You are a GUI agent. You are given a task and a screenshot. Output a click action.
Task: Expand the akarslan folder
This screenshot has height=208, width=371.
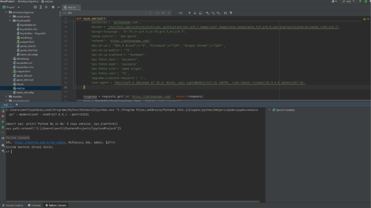point(6,97)
